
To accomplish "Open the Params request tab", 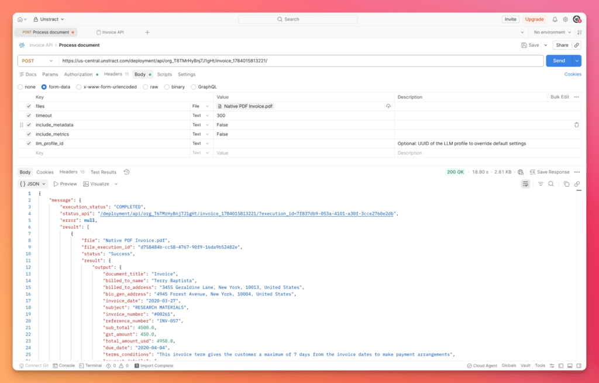I will [x=50, y=74].
